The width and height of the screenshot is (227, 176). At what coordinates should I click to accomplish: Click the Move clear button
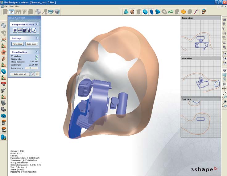tap(18, 44)
